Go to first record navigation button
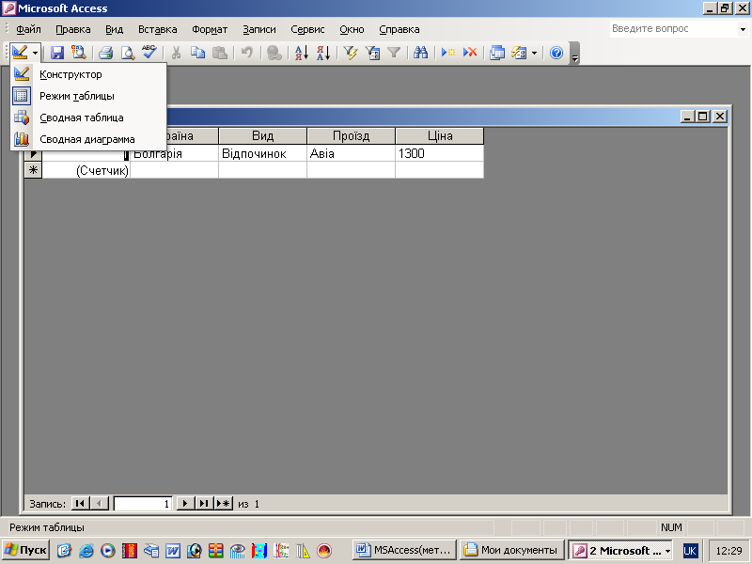 coord(80,504)
